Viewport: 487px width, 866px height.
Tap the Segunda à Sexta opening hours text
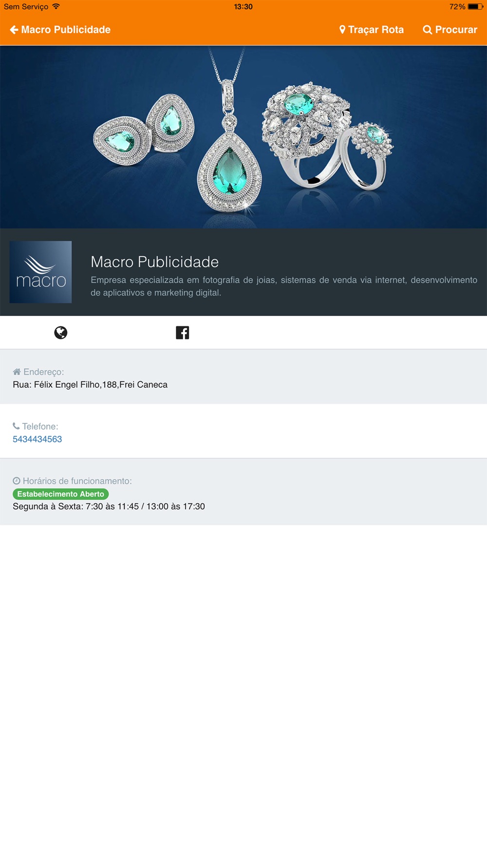(109, 507)
